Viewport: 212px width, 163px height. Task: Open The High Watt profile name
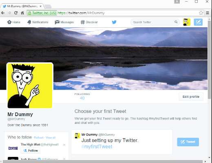pyautogui.click(x=31, y=144)
